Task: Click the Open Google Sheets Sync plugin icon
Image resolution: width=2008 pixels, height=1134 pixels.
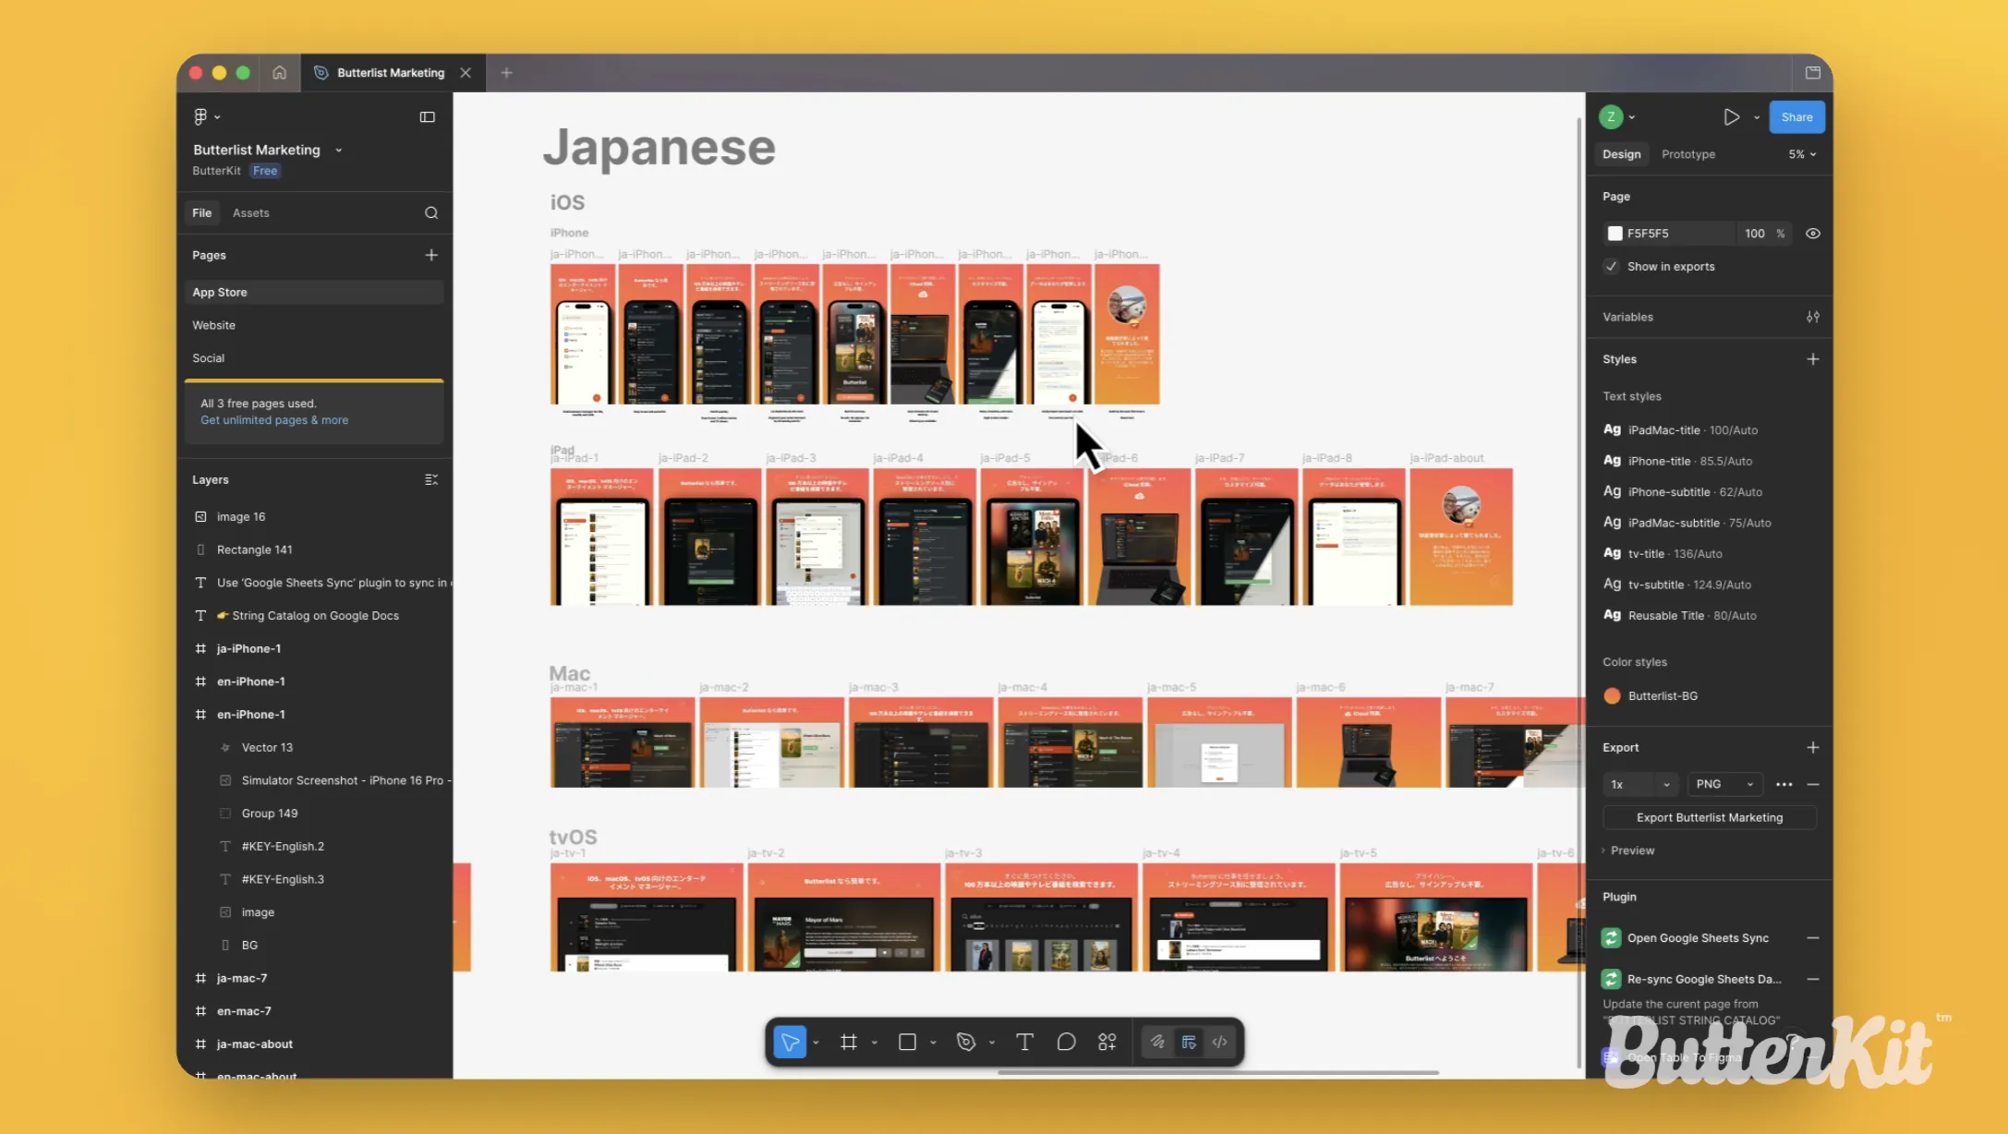Action: tap(1612, 937)
